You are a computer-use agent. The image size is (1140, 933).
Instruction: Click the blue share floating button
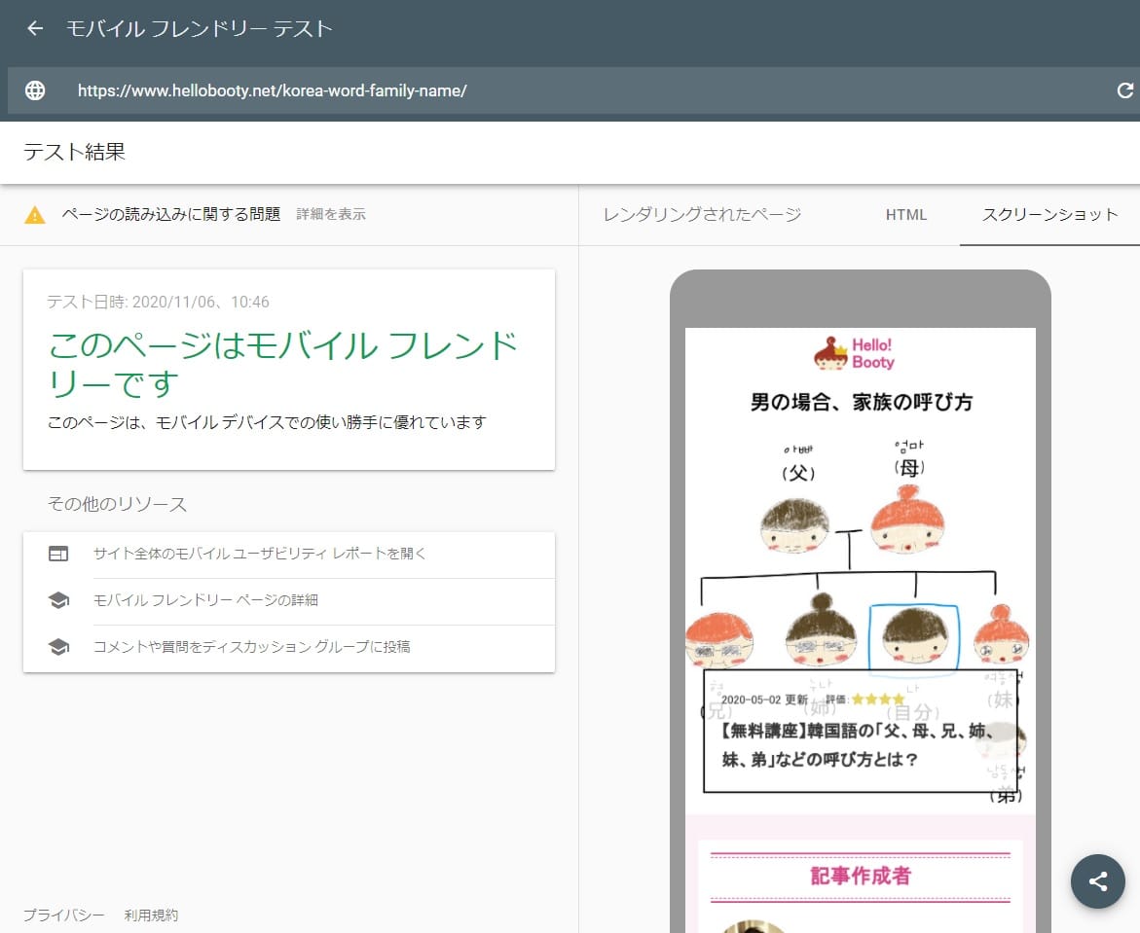click(1097, 881)
